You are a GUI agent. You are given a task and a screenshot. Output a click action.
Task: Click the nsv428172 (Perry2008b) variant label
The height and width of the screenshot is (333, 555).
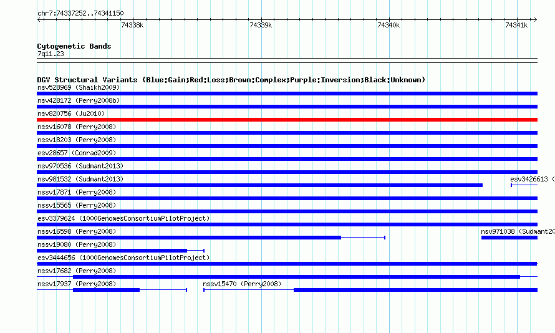[x=79, y=100]
